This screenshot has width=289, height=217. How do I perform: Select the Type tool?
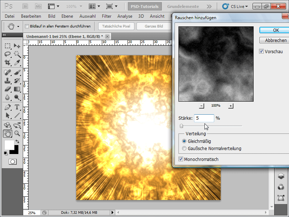17,107
